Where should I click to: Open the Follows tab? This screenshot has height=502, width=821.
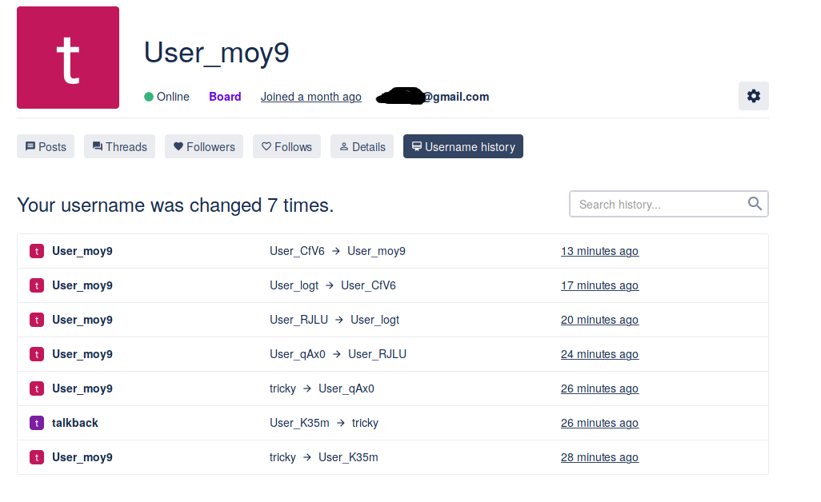coord(286,146)
